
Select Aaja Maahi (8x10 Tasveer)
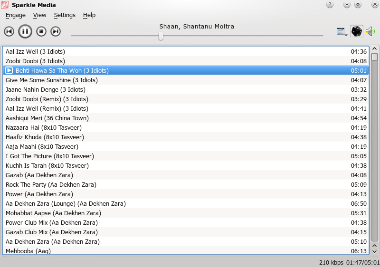[x=186, y=147]
